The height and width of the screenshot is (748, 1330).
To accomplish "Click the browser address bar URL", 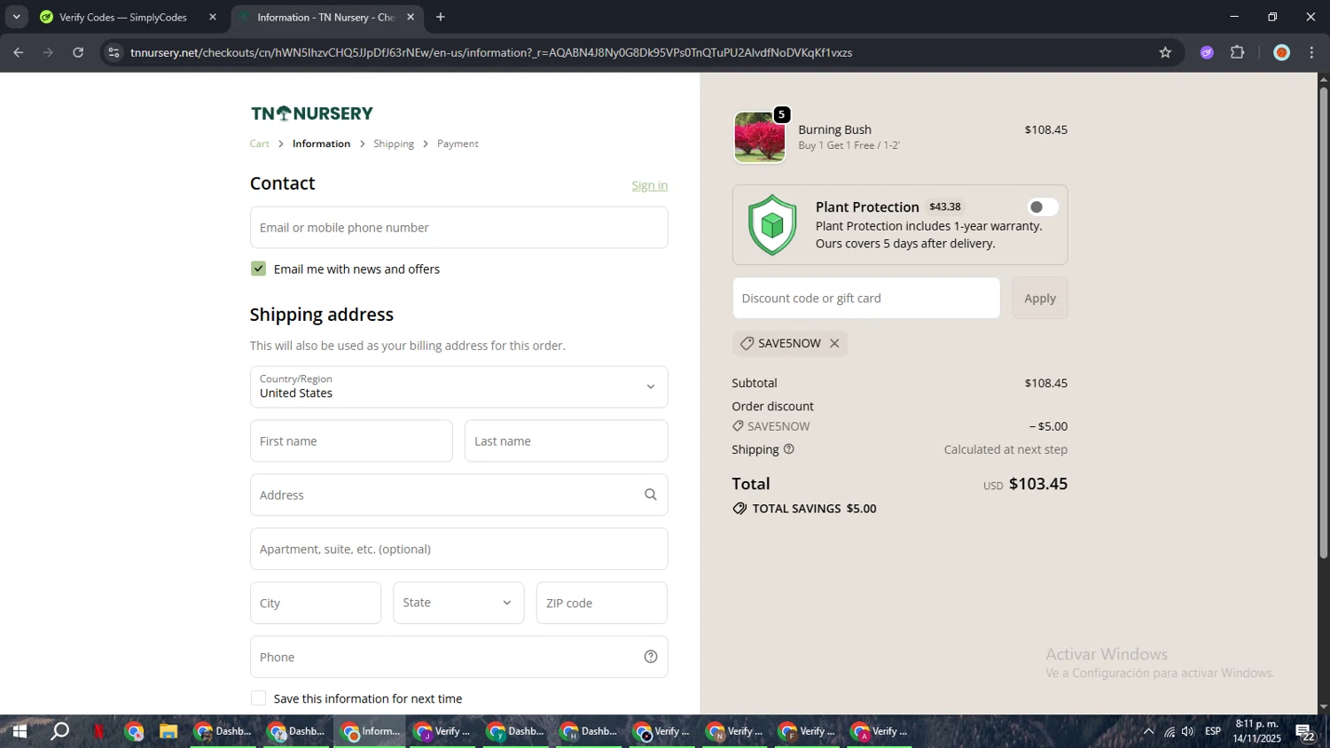I will coord(491,52).
